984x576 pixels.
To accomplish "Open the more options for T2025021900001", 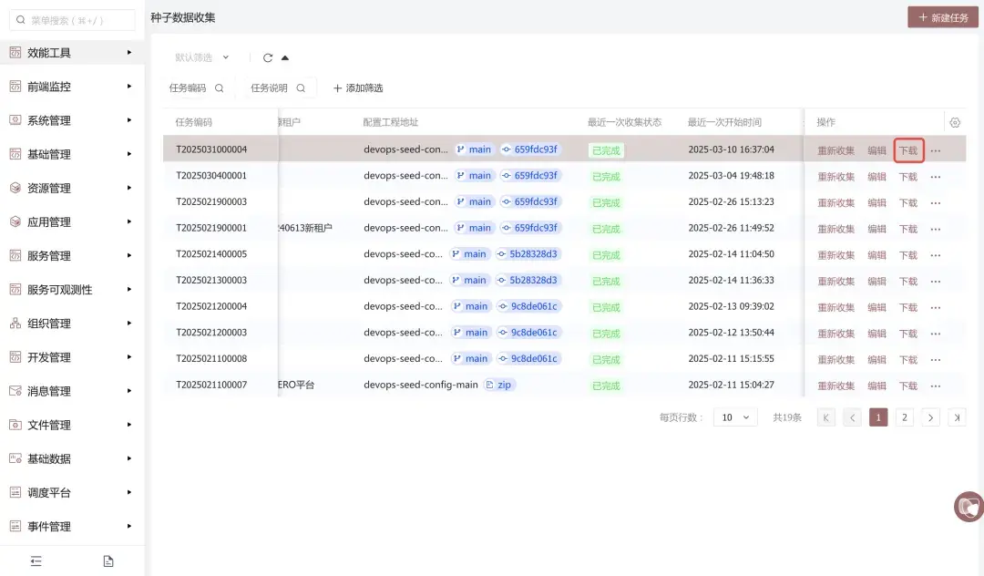I will (936, 229).
